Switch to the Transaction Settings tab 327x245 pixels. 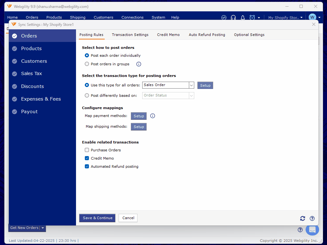[x=130, y=35]
